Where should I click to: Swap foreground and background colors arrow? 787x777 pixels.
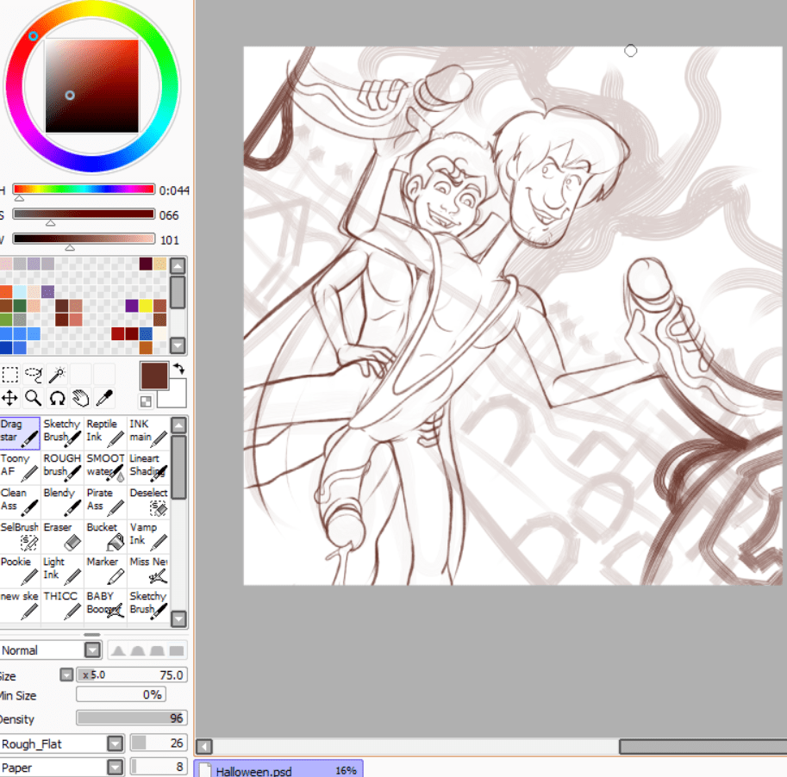pos(179,369)
